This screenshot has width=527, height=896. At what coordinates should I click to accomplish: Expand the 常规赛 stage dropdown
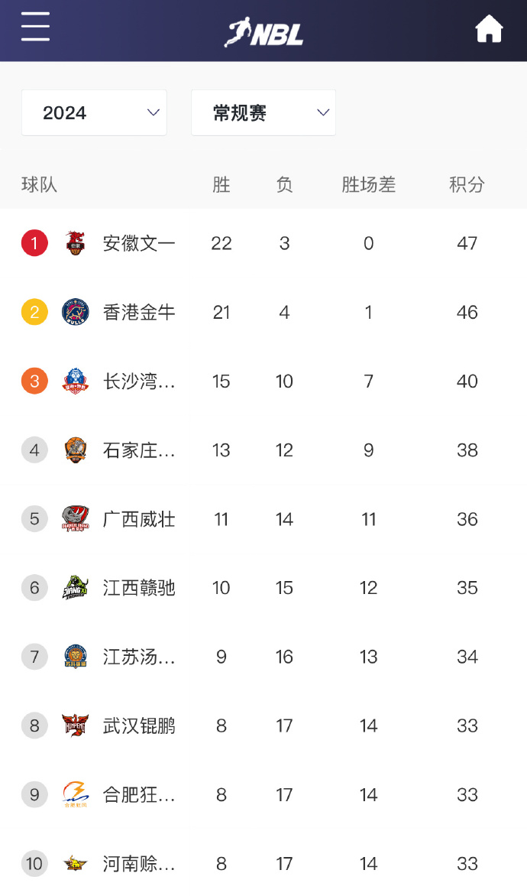coord(263,113)
